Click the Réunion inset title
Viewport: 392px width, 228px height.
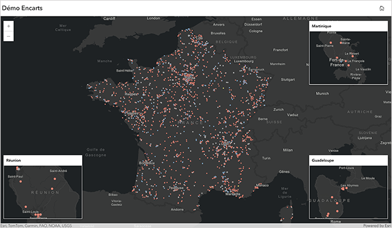pyautogui.click(x=13, y=161)
